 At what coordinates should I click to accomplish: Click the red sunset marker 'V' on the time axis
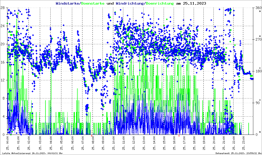click(x=179, y=136)
